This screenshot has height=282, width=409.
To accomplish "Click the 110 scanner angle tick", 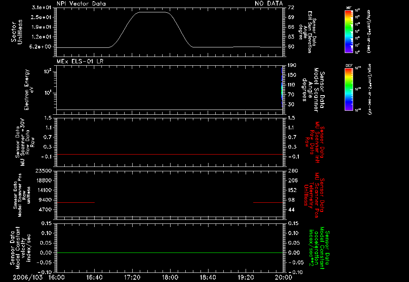I will point(292,85).
